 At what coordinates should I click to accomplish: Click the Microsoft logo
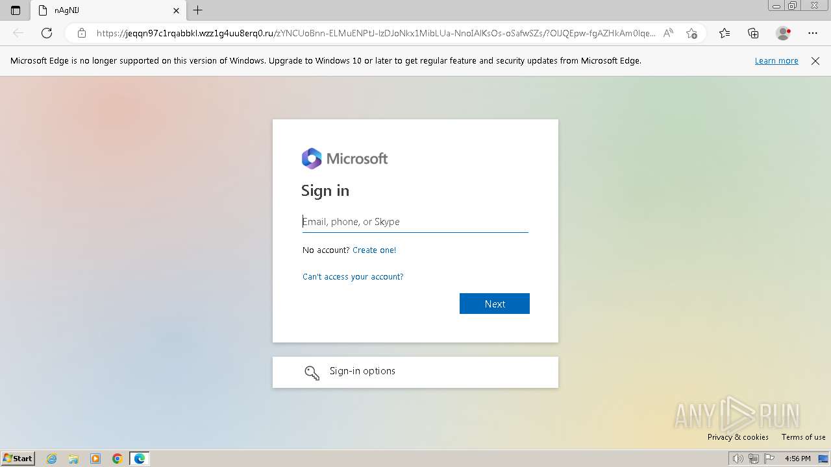(x=345, y=158)
